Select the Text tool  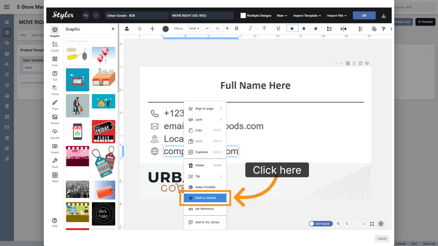click(55, 76)
